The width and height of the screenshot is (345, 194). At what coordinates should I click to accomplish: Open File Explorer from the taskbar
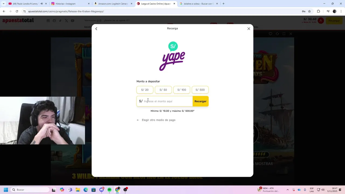pyautogui.click(x=78, y=190)
